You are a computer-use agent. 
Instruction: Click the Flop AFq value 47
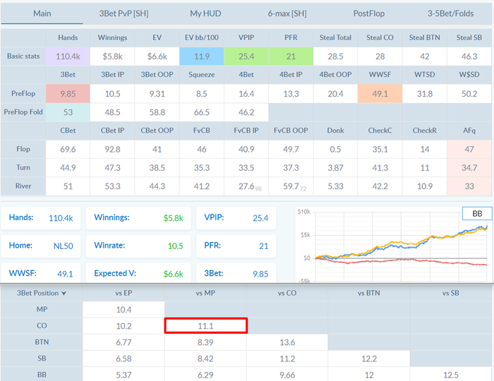pyautogui.click(x=469, y=150)
